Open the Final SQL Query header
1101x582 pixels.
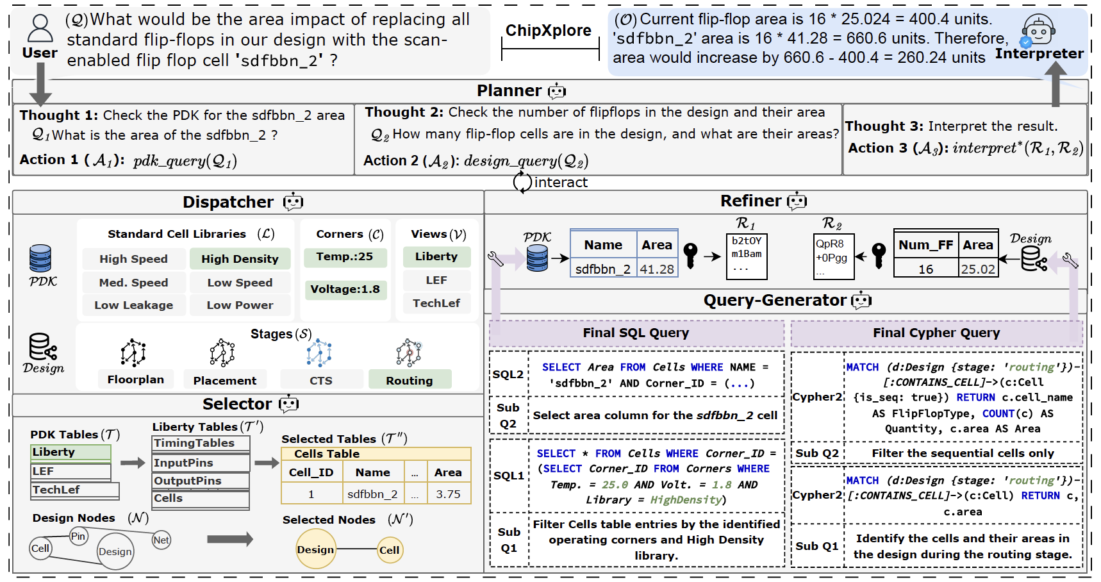636,333
